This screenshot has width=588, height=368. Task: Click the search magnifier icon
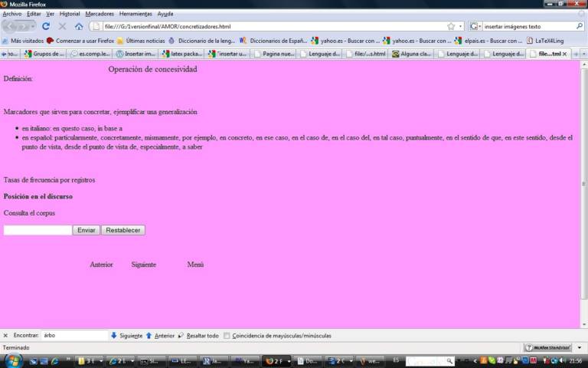click(579, 26)
